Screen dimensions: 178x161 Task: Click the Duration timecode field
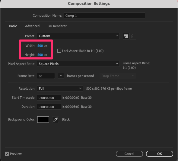click(49, 107)
